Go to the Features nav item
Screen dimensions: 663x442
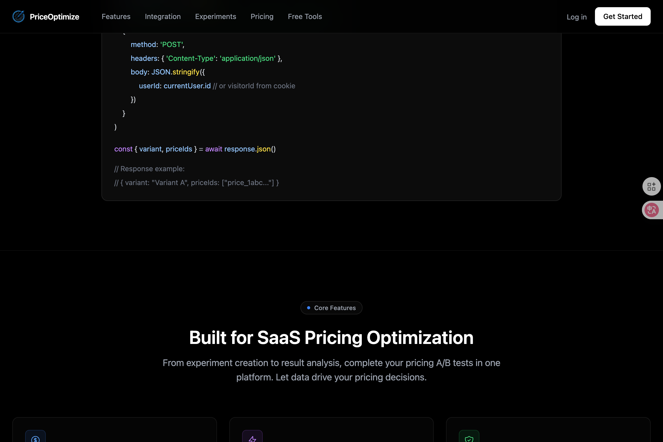click(x=116, y=17)
